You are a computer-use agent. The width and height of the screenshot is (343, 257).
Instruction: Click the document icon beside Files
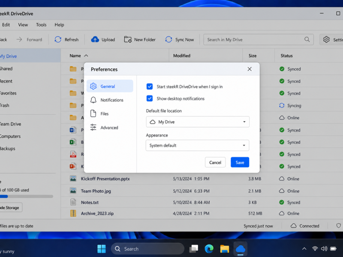(x=93, y=114)
